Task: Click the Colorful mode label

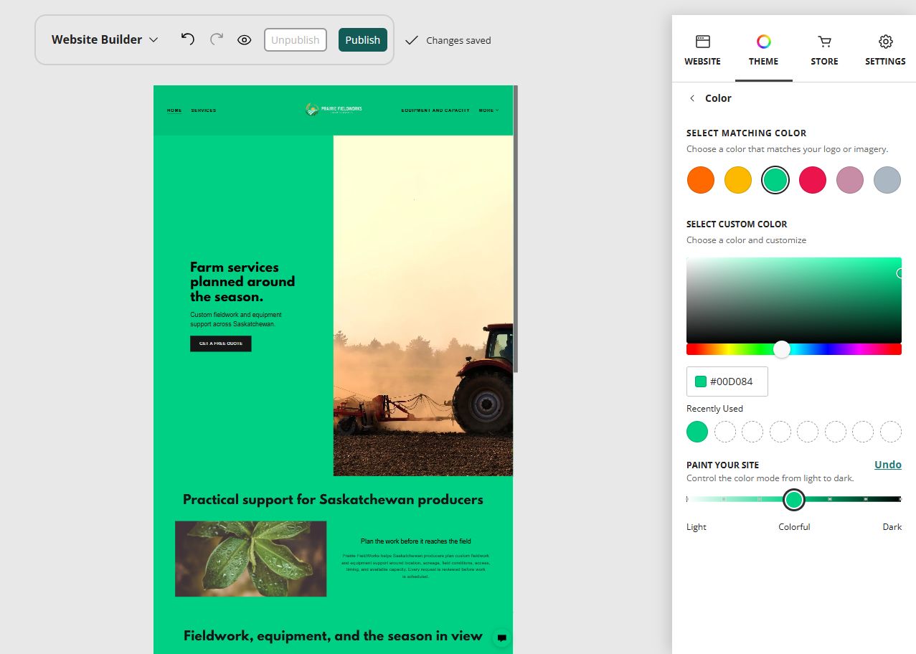Action: tap(794, 527)
